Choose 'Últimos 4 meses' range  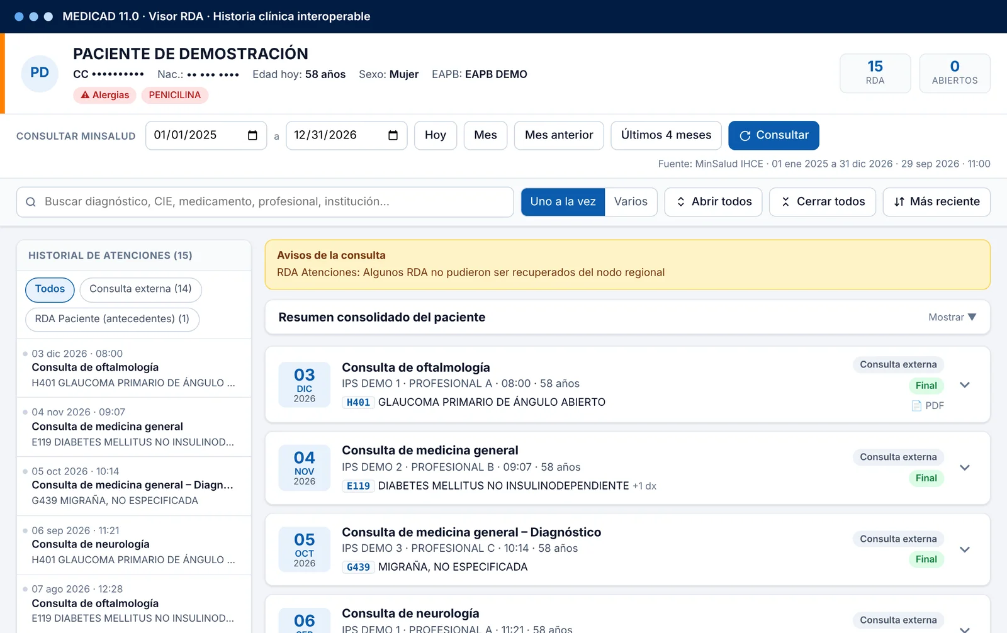(x=666, y=135)
